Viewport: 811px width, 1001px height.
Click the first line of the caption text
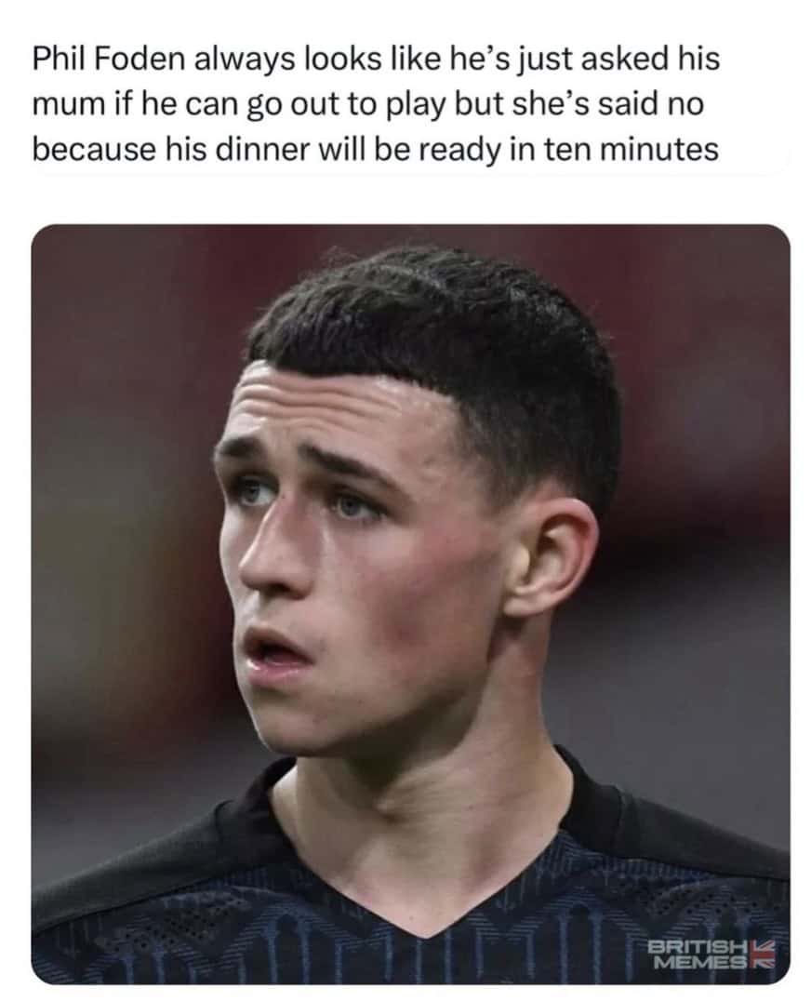[376, 59]
